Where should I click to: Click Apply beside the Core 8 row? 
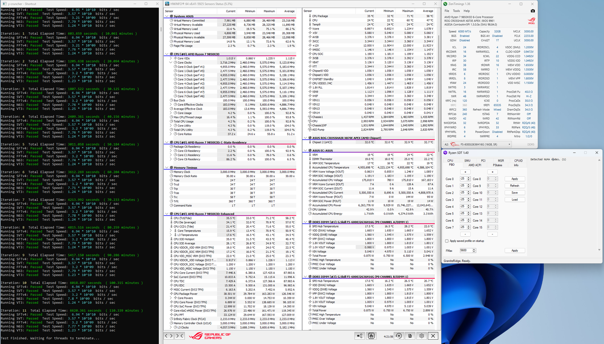pos(515,179)
